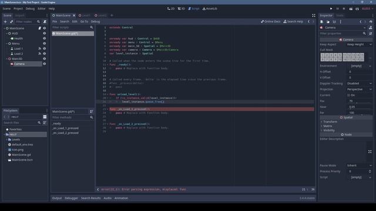Play the edited scene

tap(351, 9)
